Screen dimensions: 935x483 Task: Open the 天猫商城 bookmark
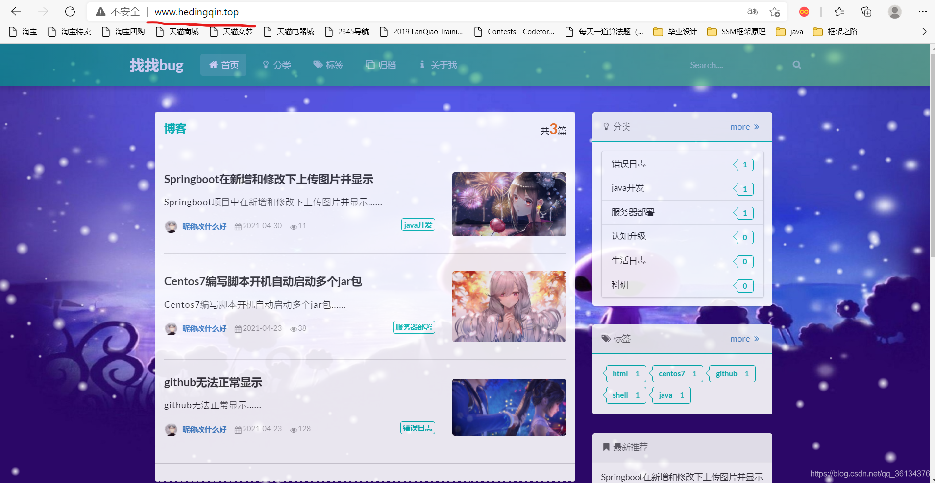(x=177, y=31)
